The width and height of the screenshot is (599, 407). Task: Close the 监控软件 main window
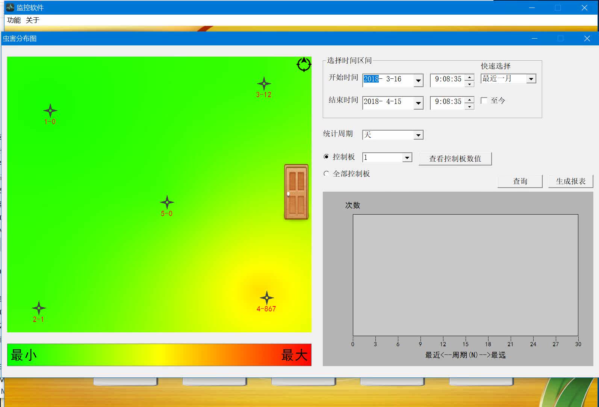point(584,8)
